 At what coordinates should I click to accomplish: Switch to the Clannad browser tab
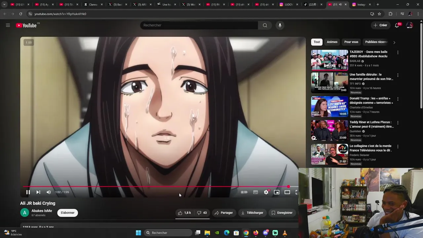pyautogui.click(x=93, y=4)
